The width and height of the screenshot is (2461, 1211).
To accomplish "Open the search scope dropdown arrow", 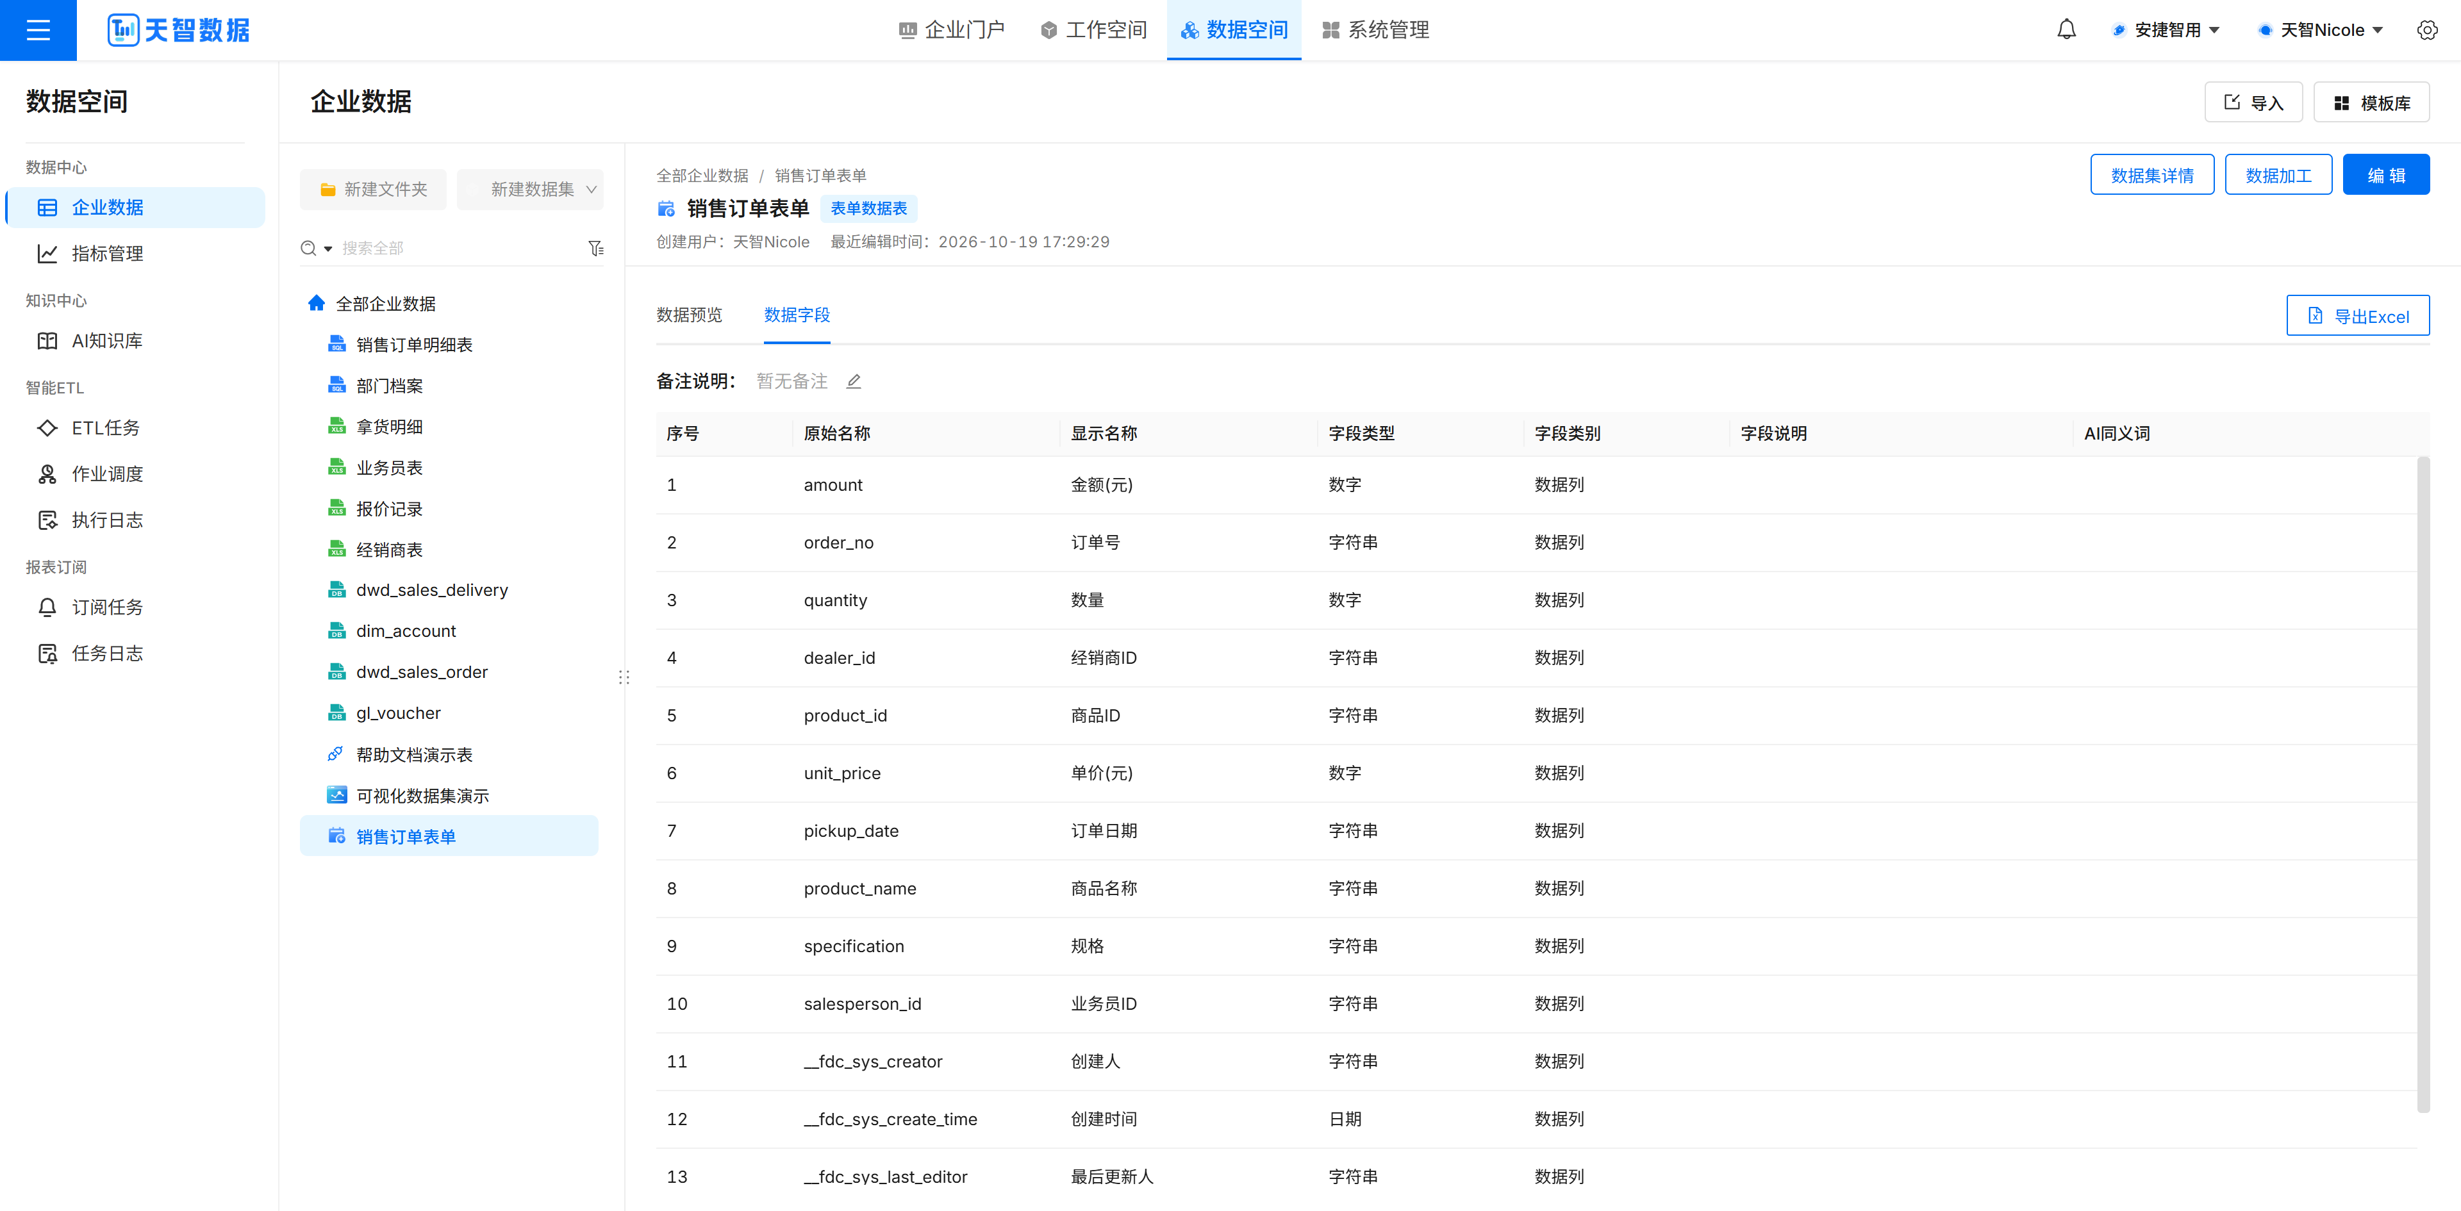I will 327,249.
